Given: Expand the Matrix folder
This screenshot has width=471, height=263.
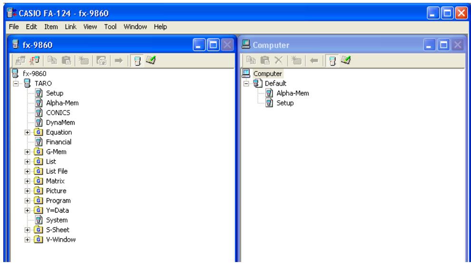Looking at the screenshot, I should coord(27,181).
